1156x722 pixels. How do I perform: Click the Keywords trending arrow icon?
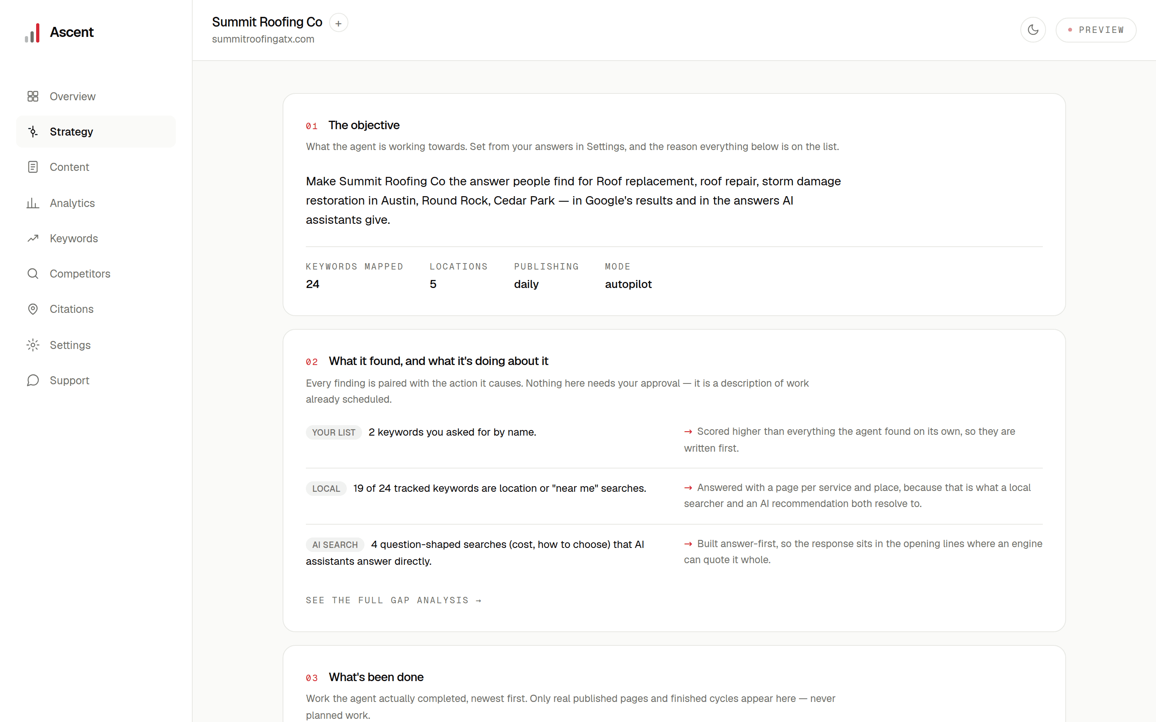(33, 238)
